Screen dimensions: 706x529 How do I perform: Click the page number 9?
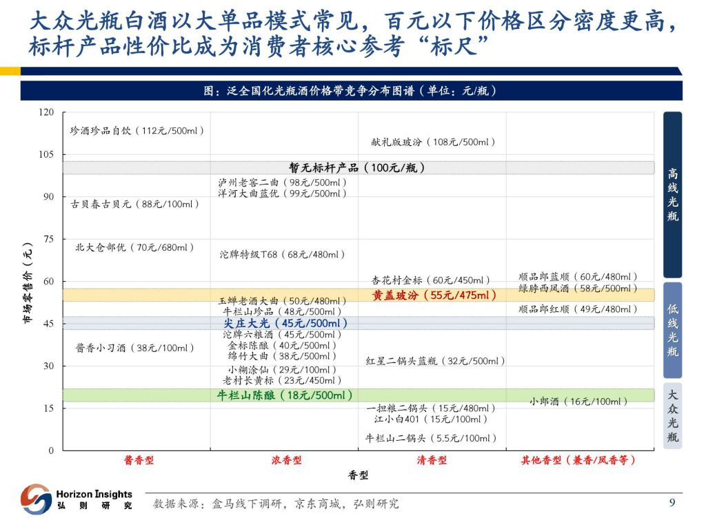[x=672, y=502]
